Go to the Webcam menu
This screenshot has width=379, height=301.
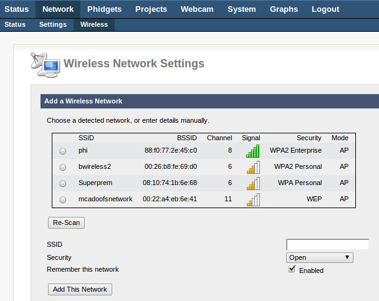point(197,9)
